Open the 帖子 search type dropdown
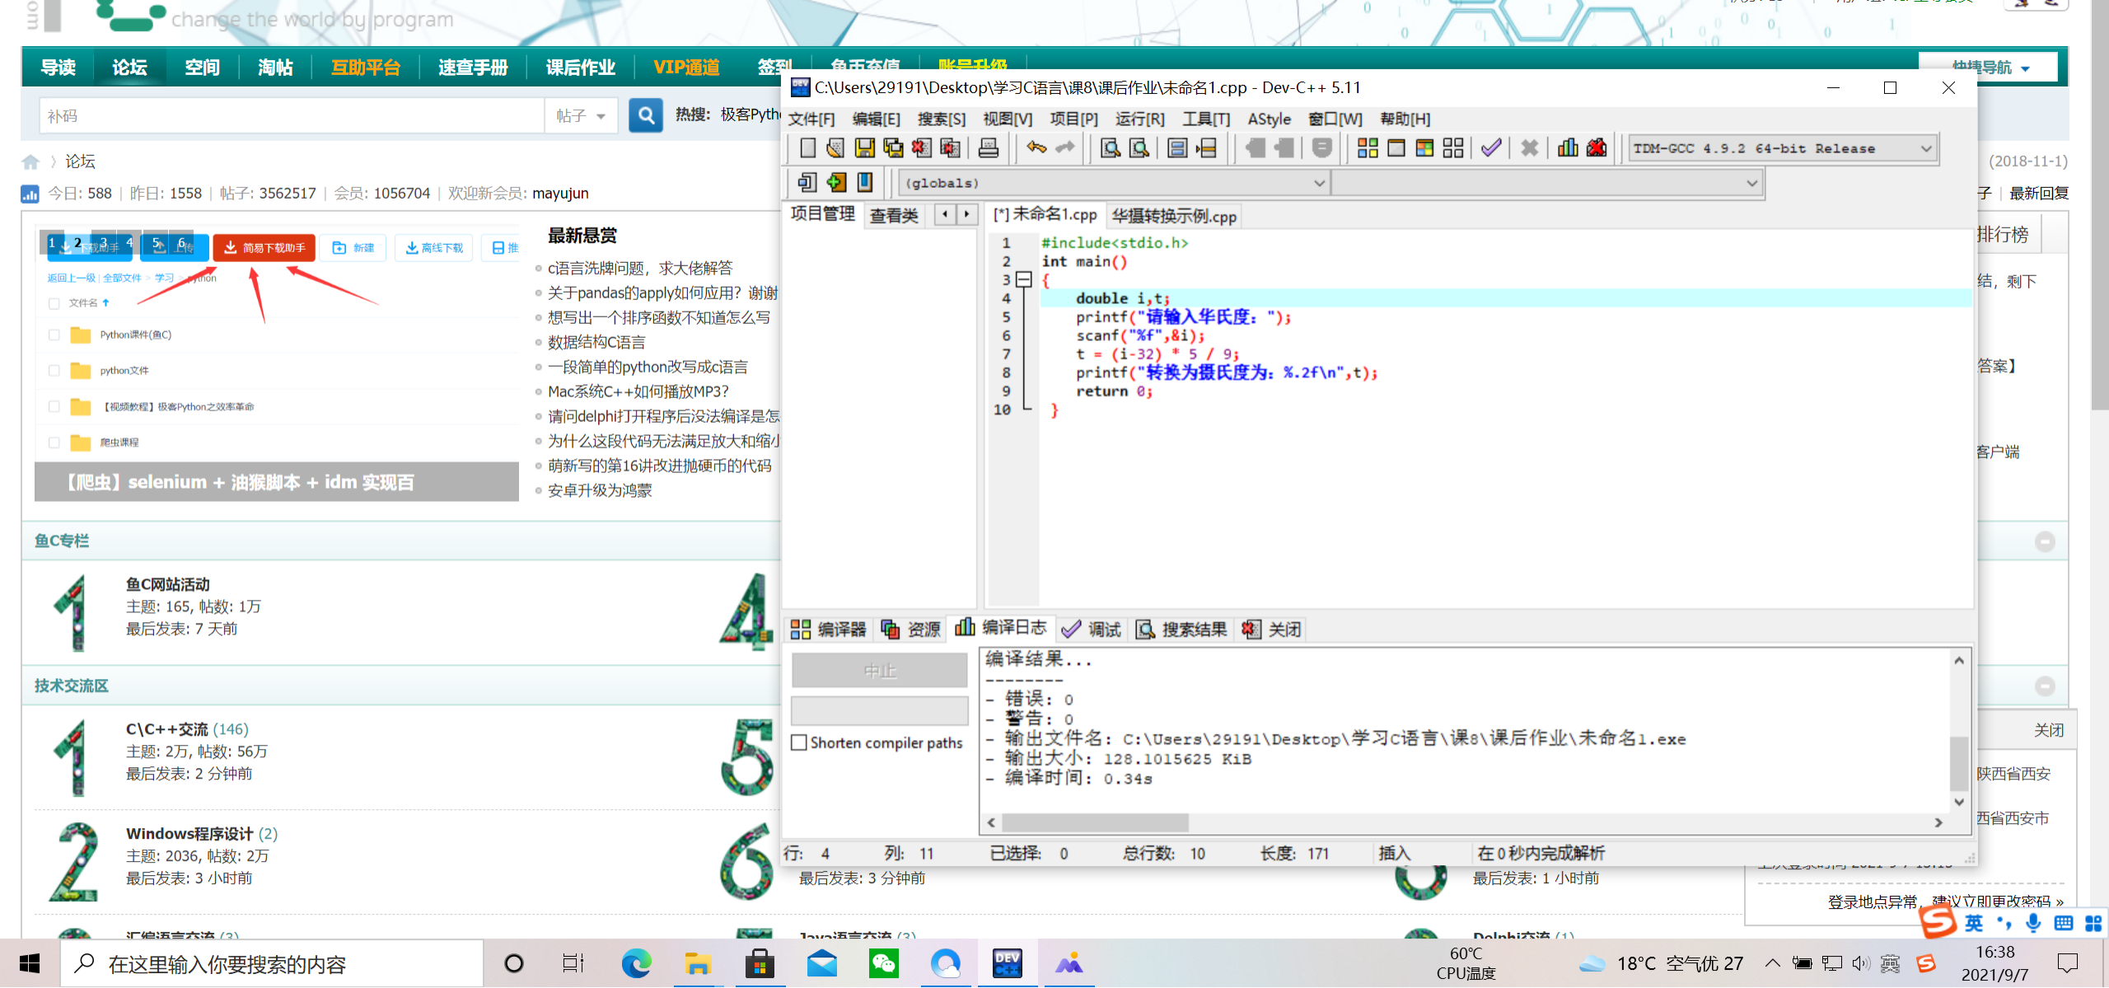 581,116
